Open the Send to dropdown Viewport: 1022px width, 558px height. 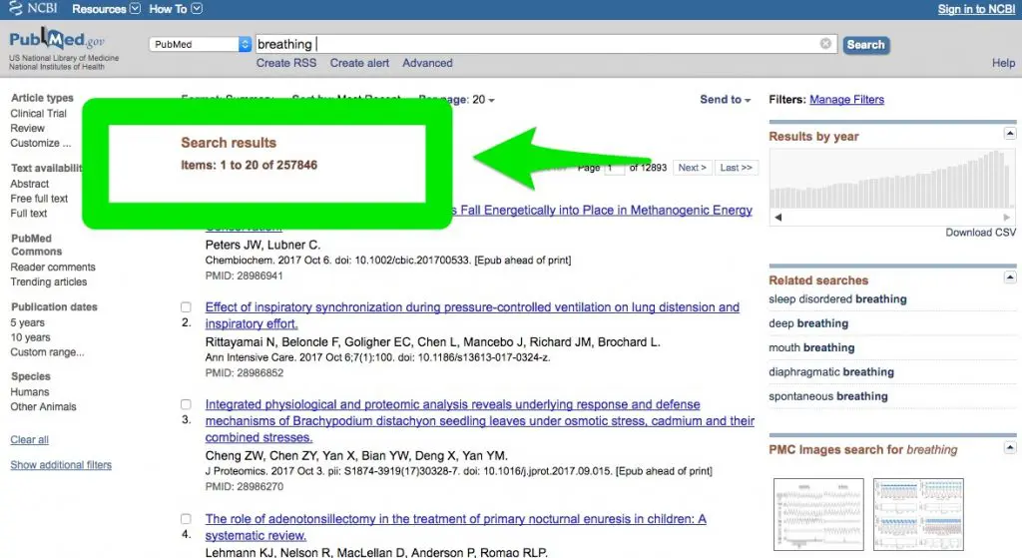coord(726,100)
